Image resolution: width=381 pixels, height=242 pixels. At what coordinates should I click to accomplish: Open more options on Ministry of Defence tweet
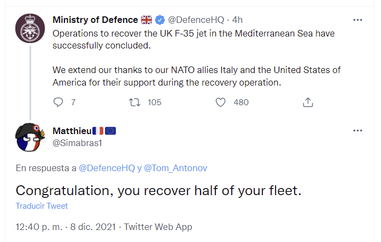(357, 20)
